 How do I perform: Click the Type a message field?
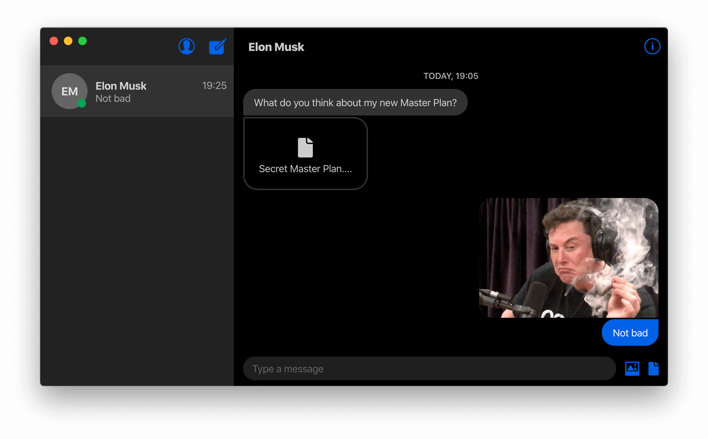tap(429, 368)
